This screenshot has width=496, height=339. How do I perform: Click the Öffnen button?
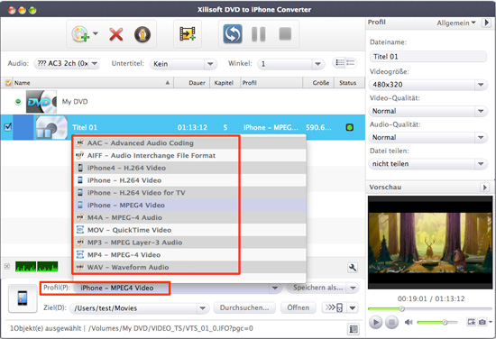pos(298,307)
